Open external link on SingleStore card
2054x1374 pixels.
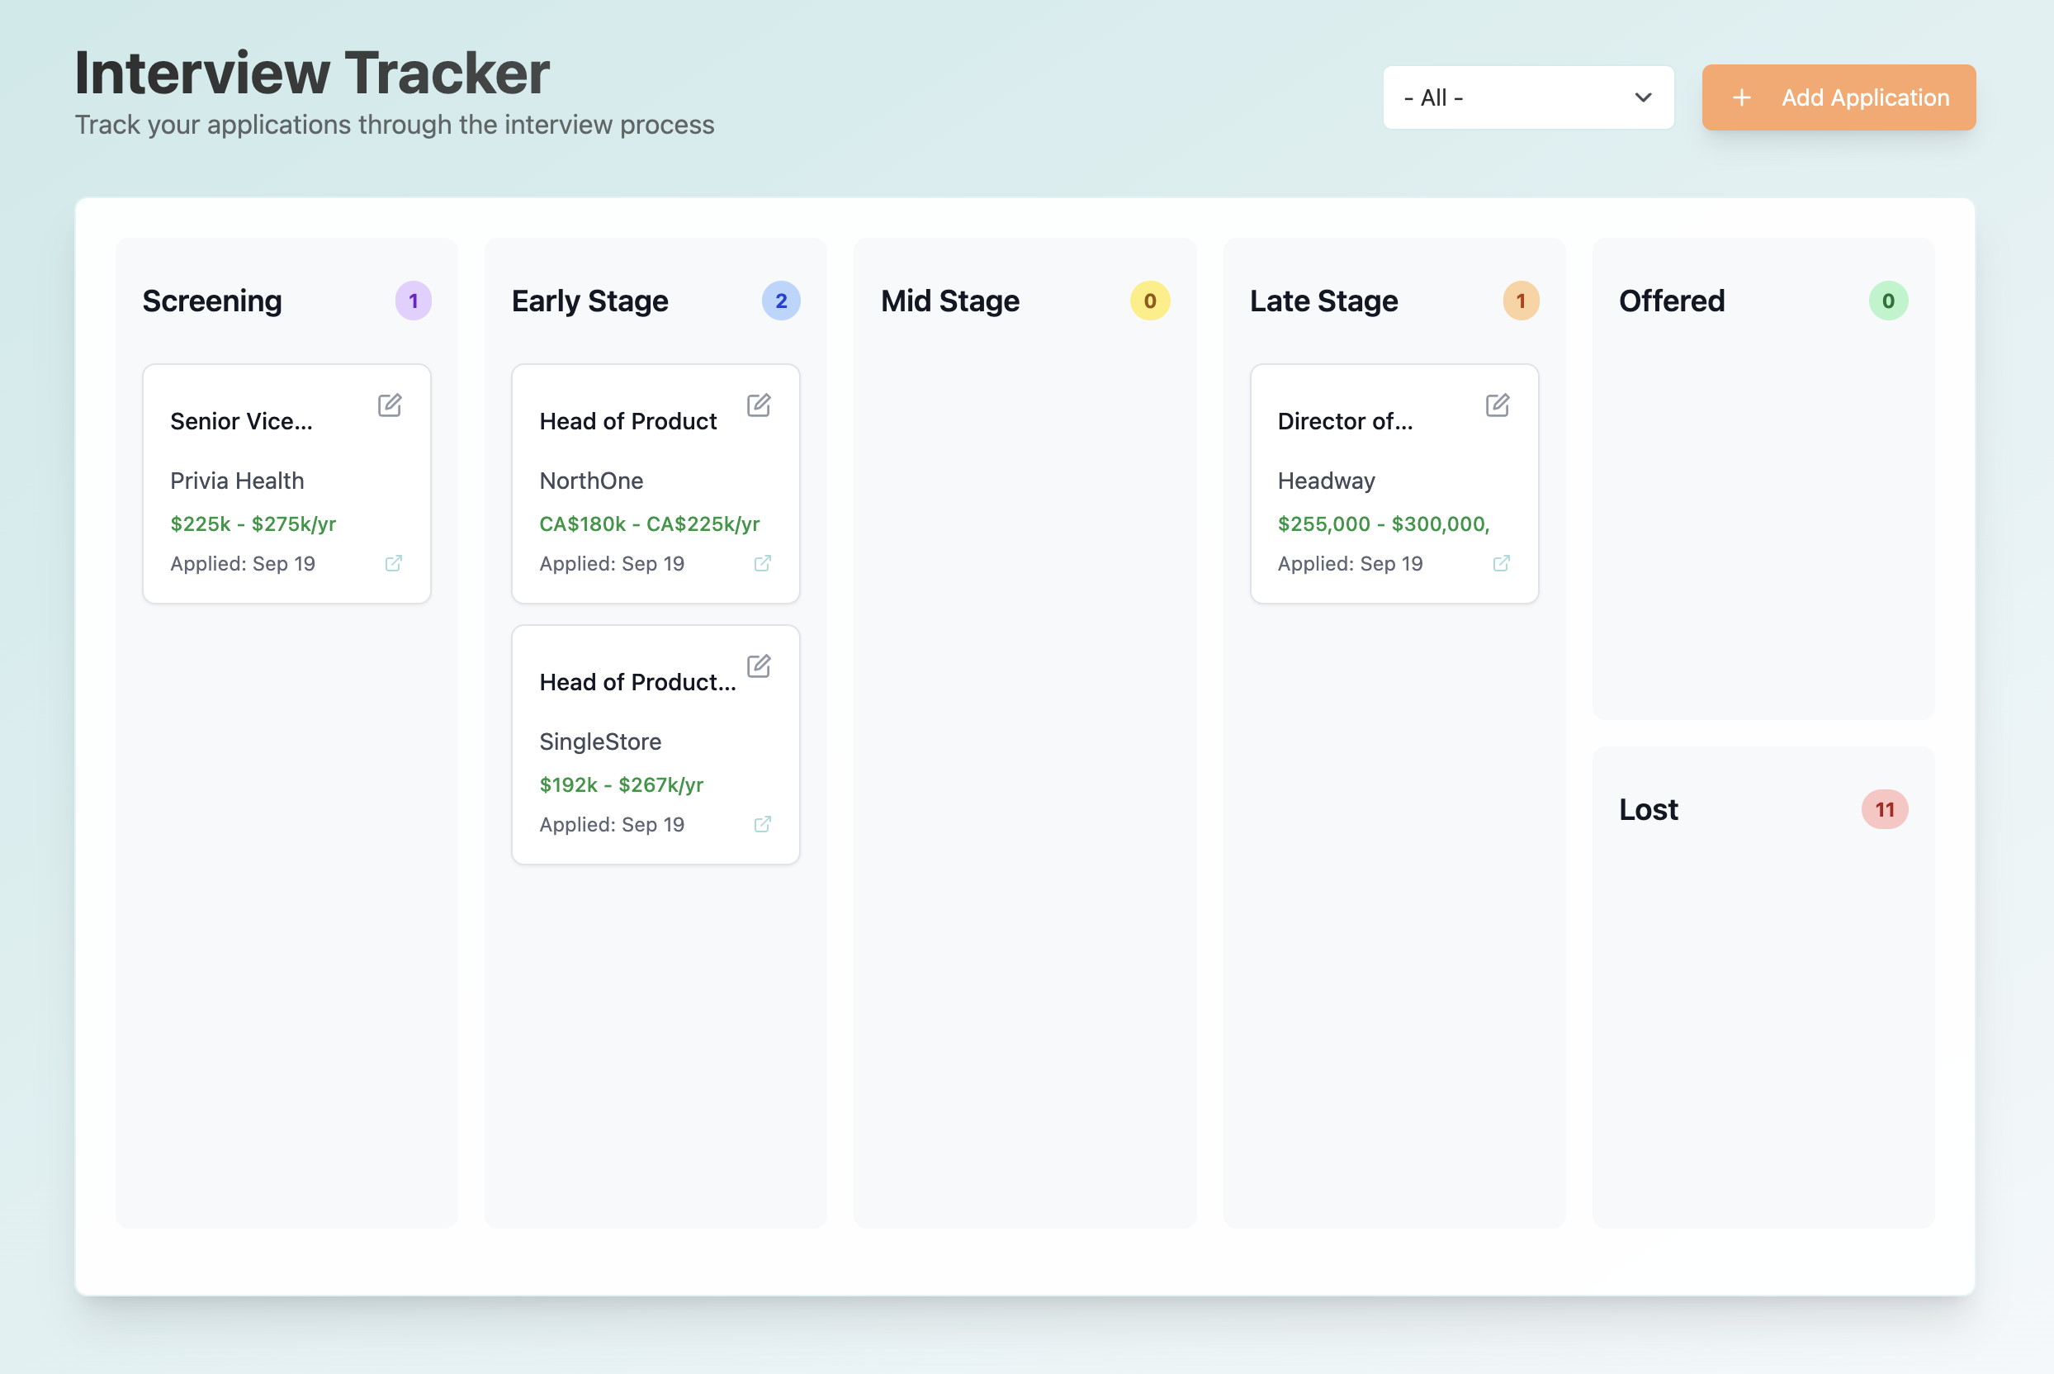762,825
